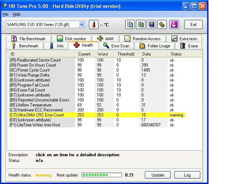The width and height of the screenshot is (243, 184).
Task: Select the (BB) Reported Uncorrectable Errors row
Action: [96, 100]
